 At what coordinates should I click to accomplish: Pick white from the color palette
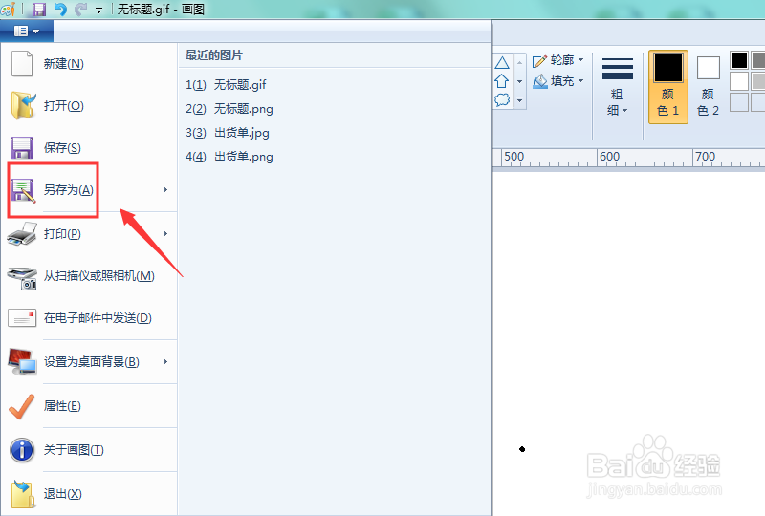click(x=738, y=81)
